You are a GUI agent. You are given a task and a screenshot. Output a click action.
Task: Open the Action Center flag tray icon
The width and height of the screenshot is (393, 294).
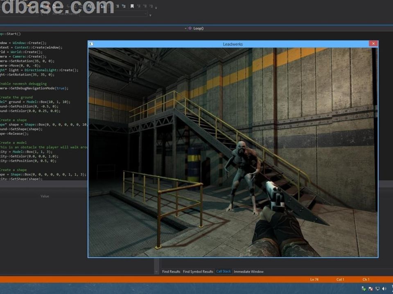point(370,289)
